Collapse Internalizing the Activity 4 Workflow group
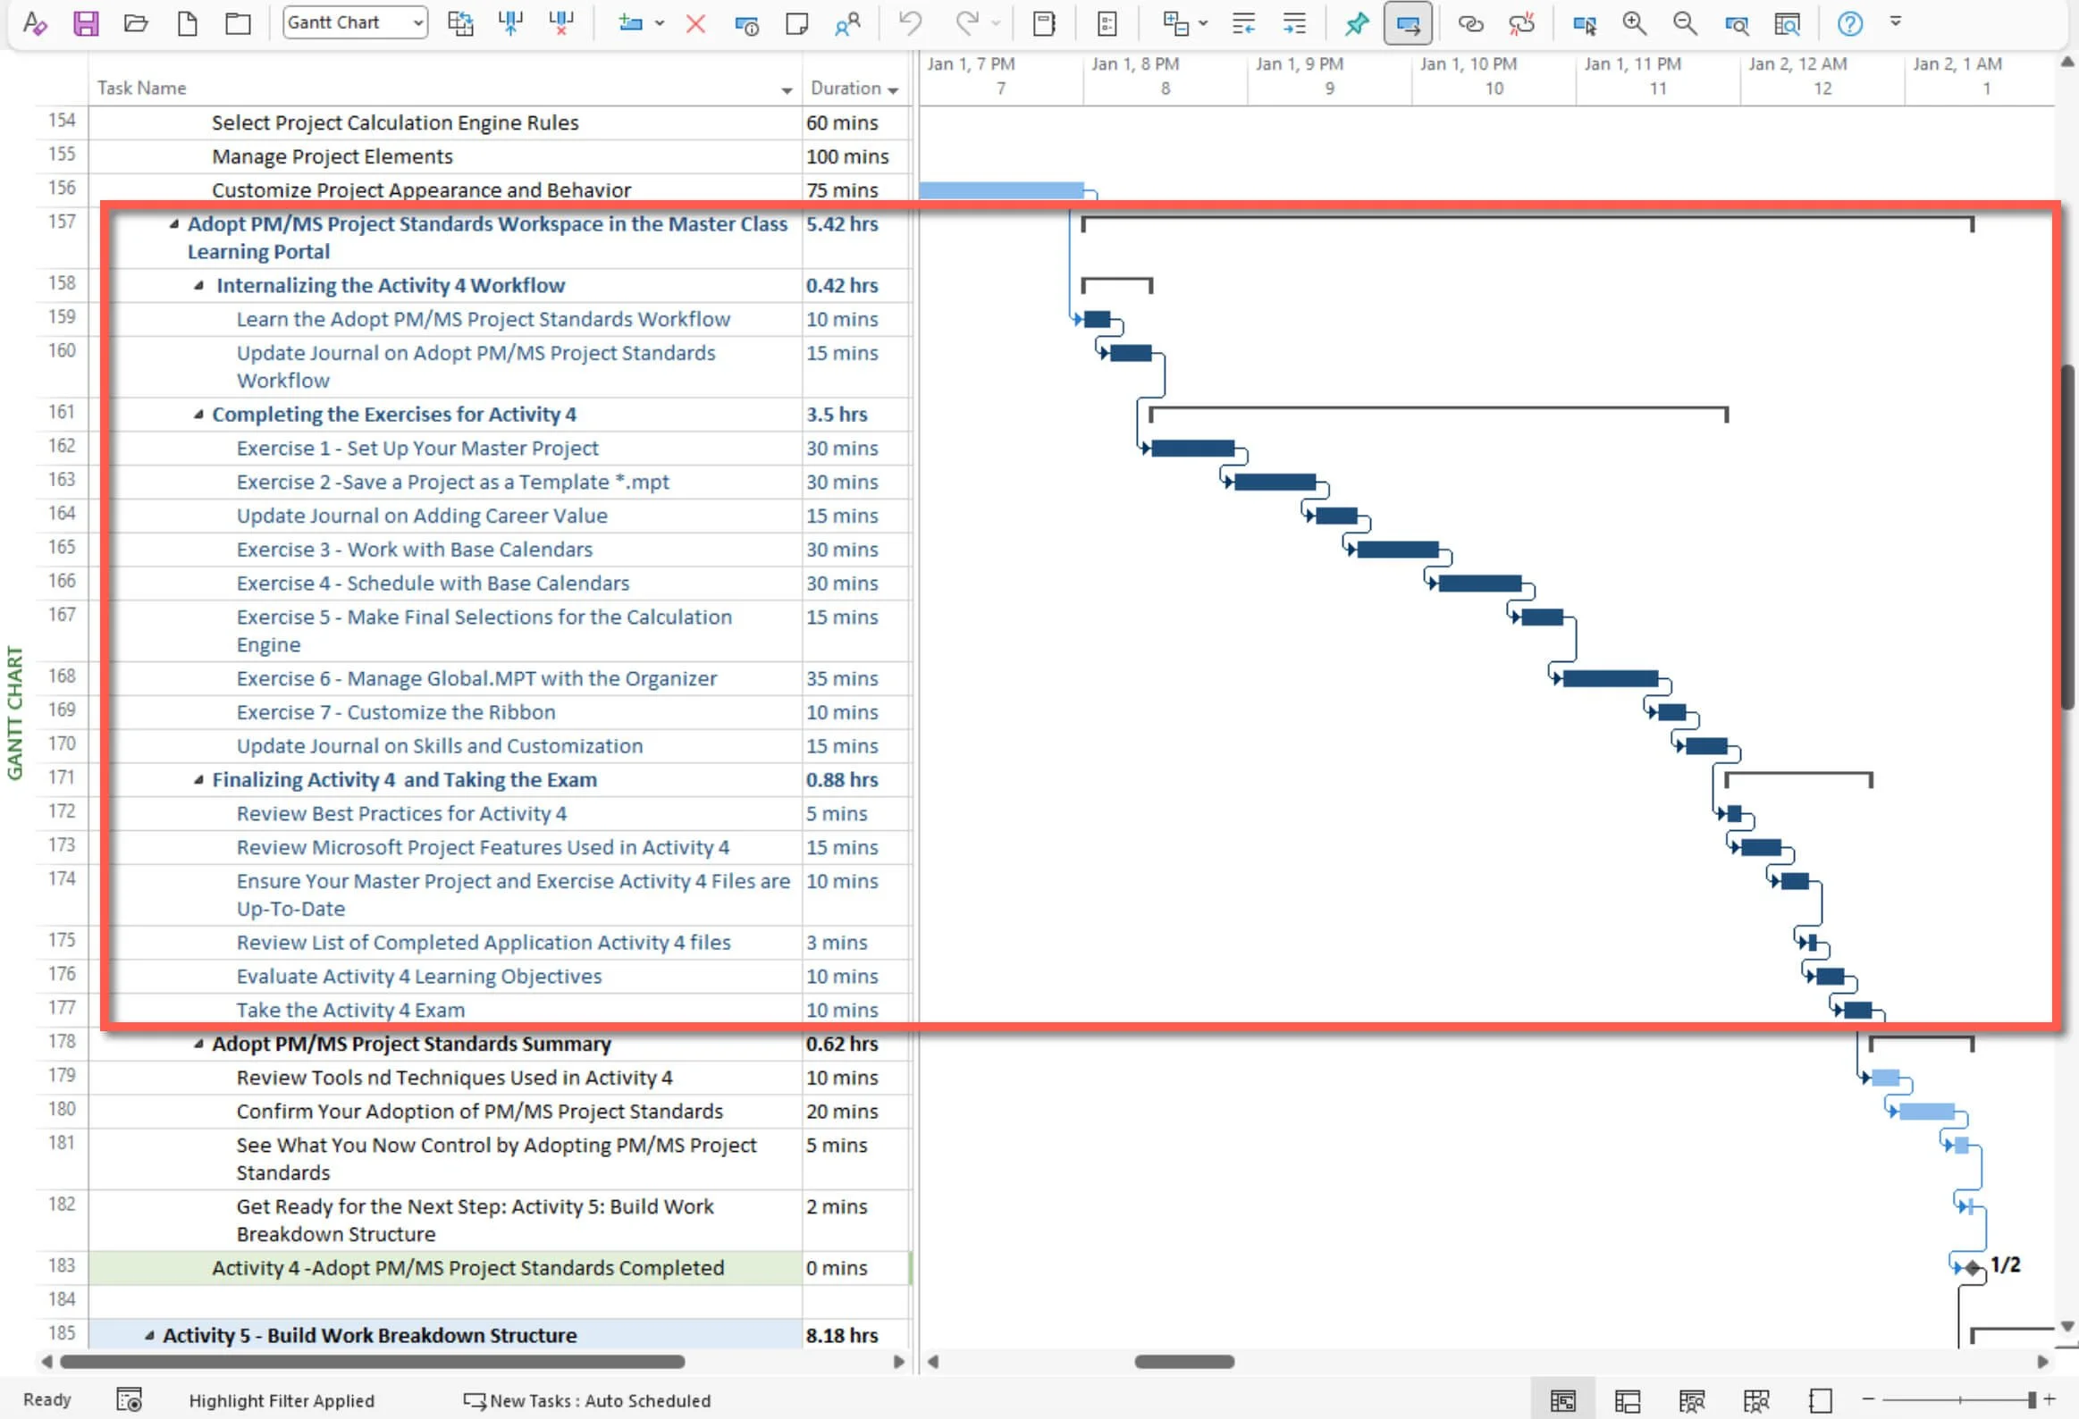Image resolution: width=2079 pixels, height=1419 pixels. 198,285
